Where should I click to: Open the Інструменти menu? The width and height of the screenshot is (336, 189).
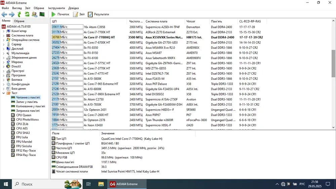tap(56, 8)
